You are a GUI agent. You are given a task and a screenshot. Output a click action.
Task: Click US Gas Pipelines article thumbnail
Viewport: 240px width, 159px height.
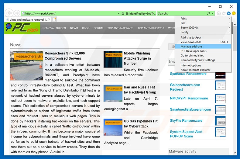[113, 127]
